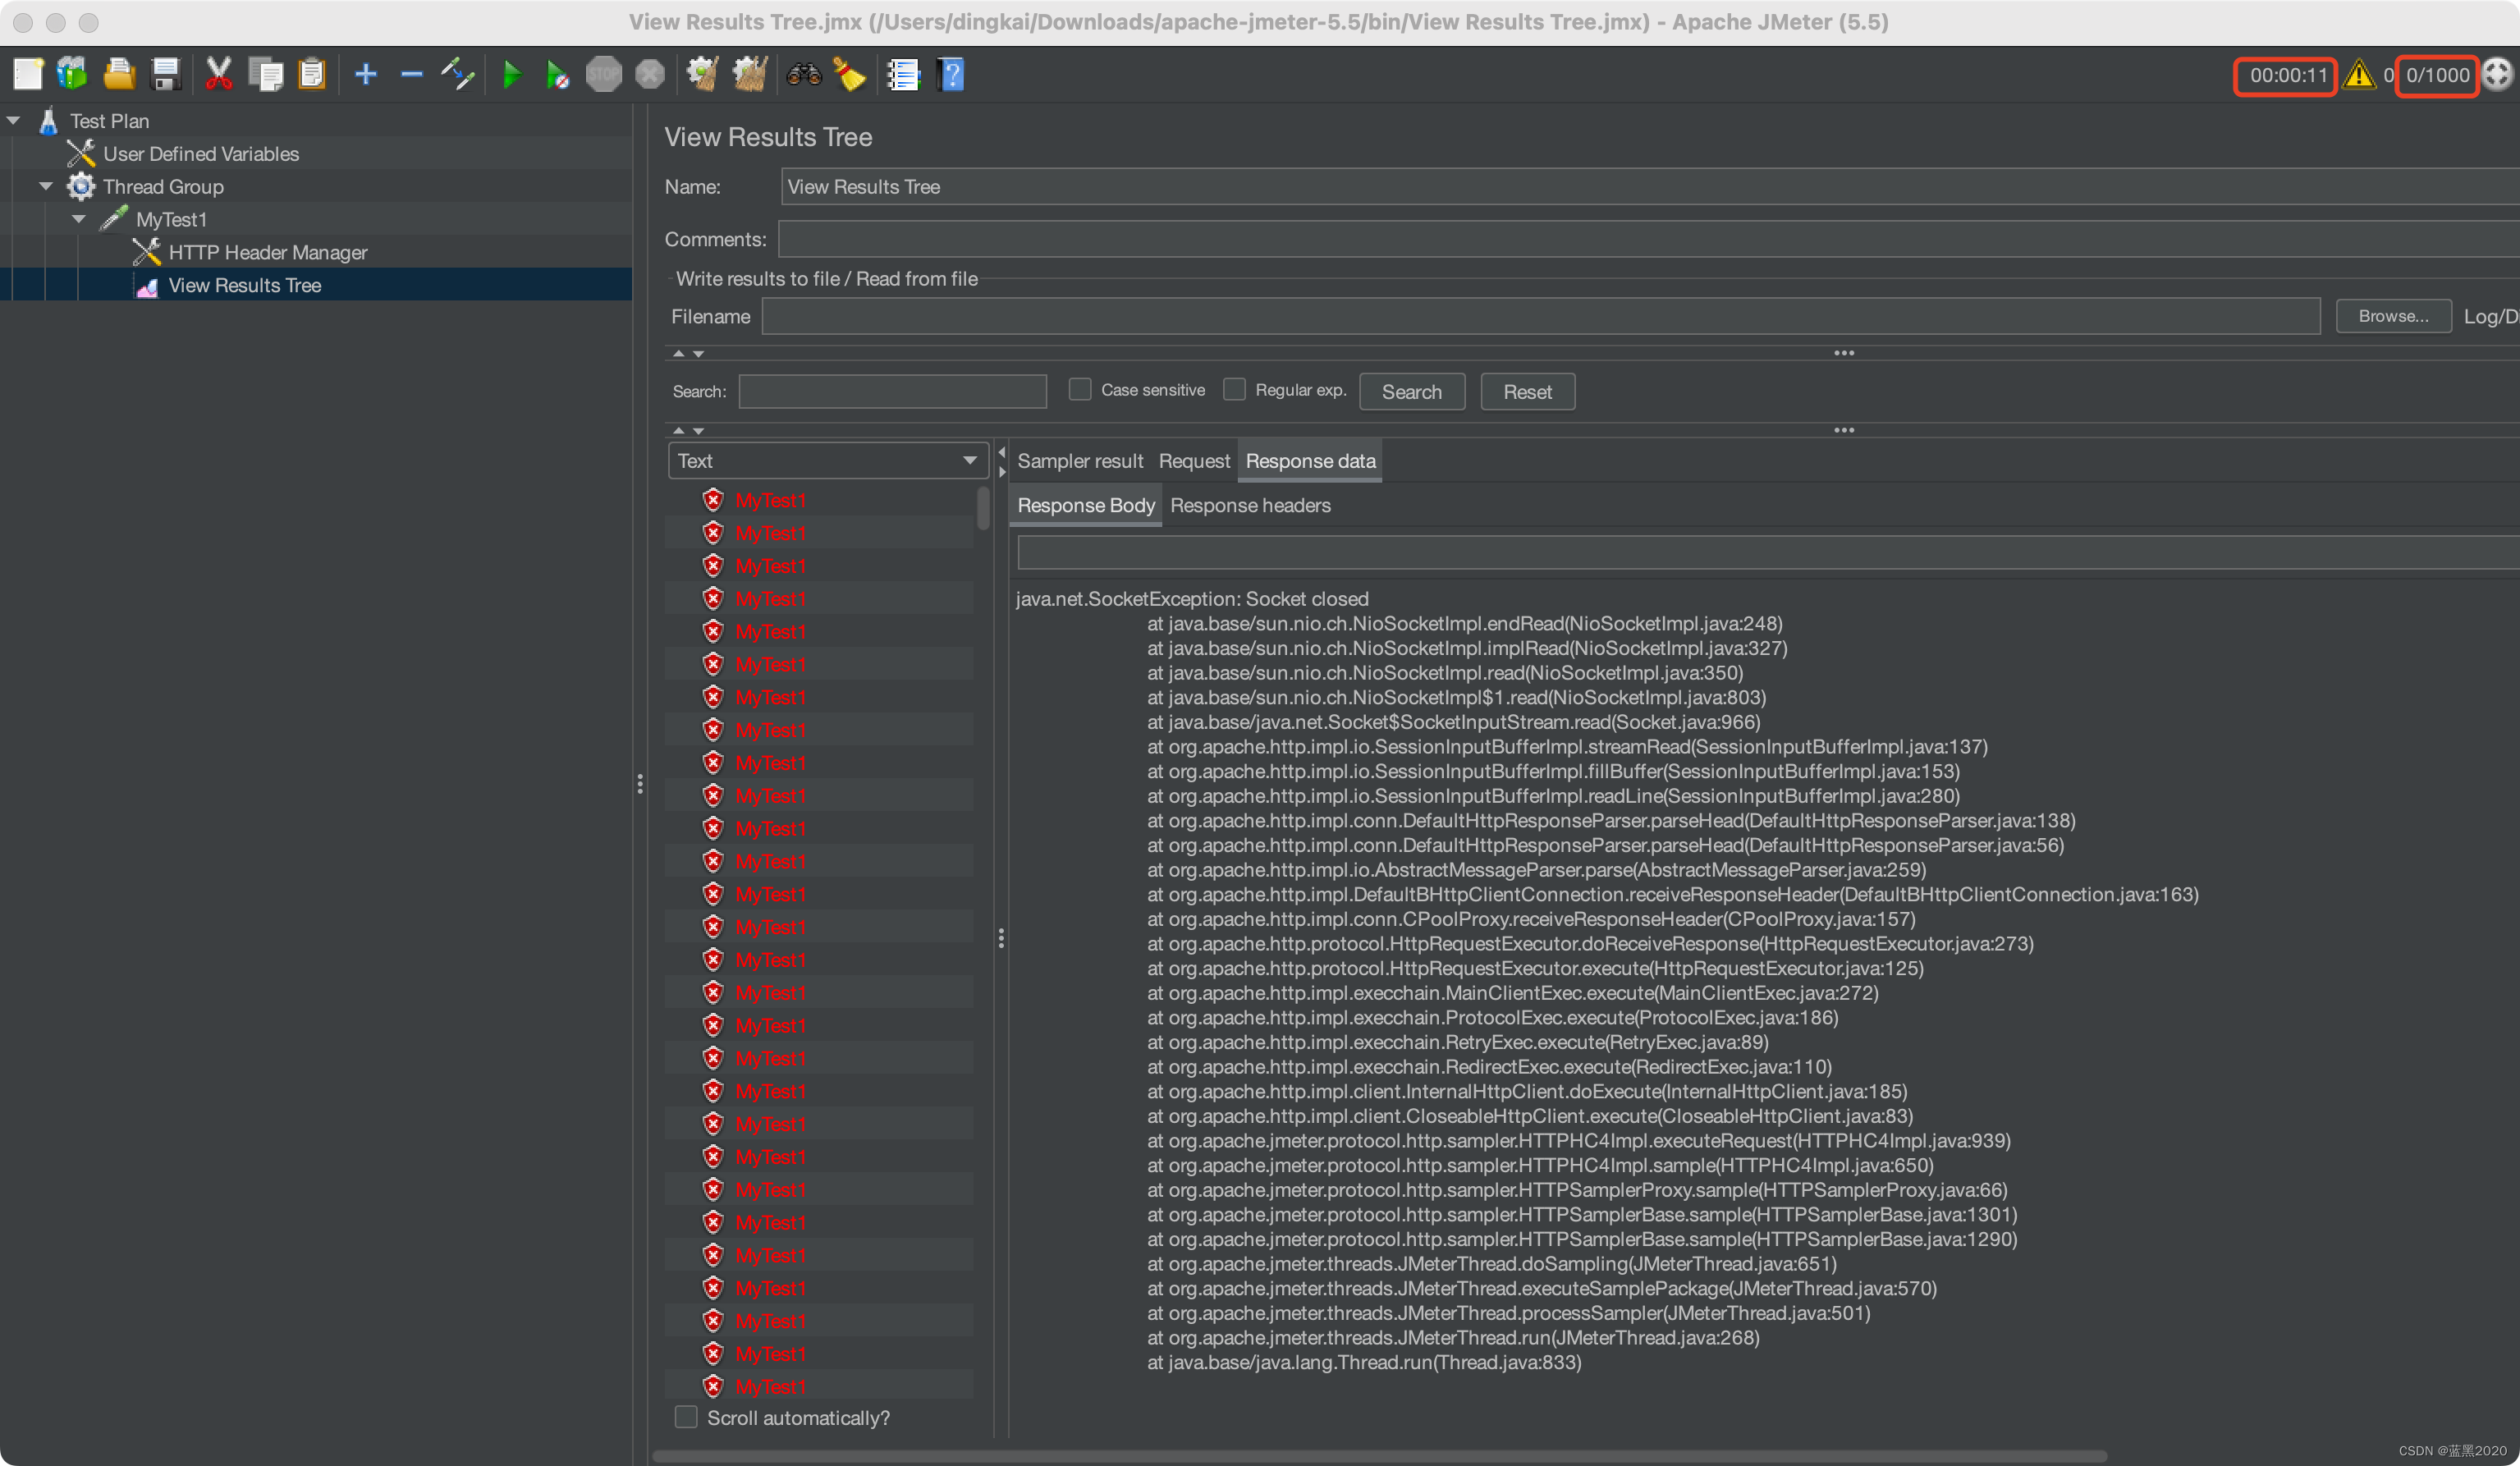Click the Save test plan icon

pos(165,75)
